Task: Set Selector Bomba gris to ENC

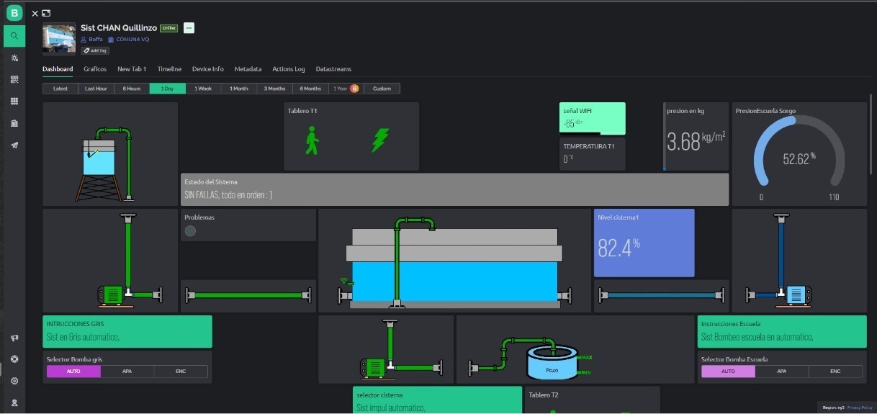Action: 180,372
